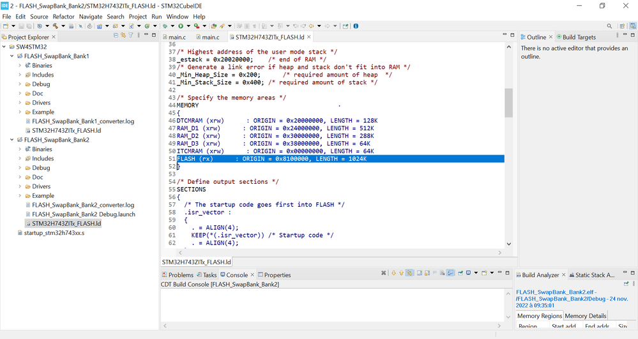Open the Navigate menu
Image resolution: width=638 pixels, height=339 pixels.
90,17
